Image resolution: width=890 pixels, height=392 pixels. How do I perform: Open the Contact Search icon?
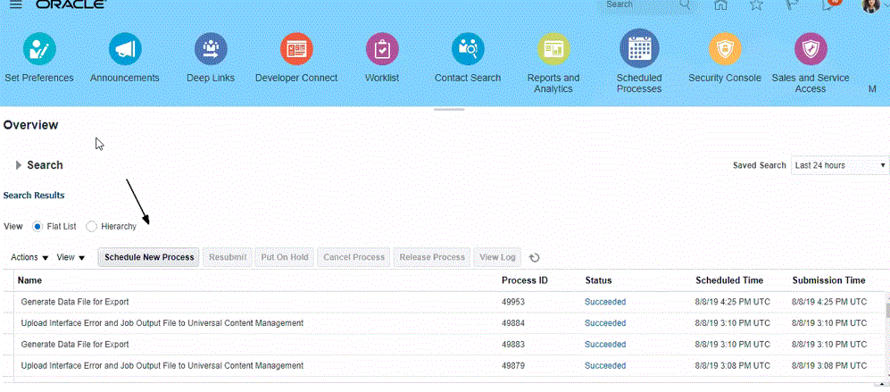coord(468,48)
